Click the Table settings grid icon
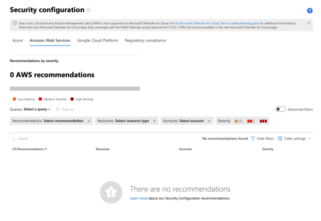Viewport: 321px width, 221px height. [x=280, y=138]
